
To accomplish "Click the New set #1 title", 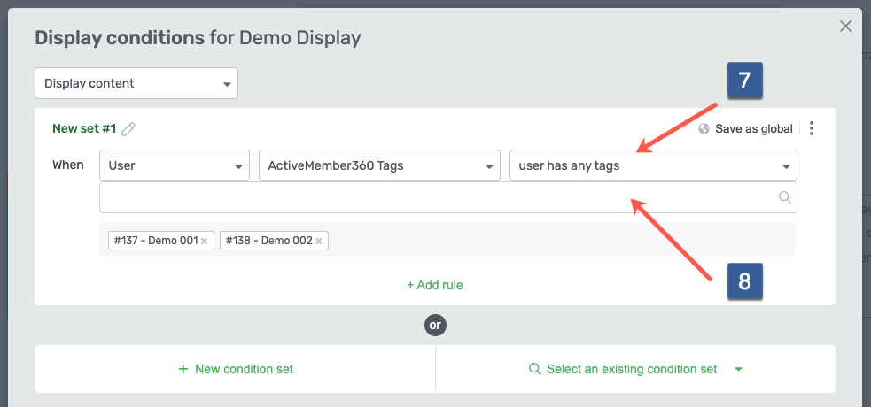I will tap(84, 128).
